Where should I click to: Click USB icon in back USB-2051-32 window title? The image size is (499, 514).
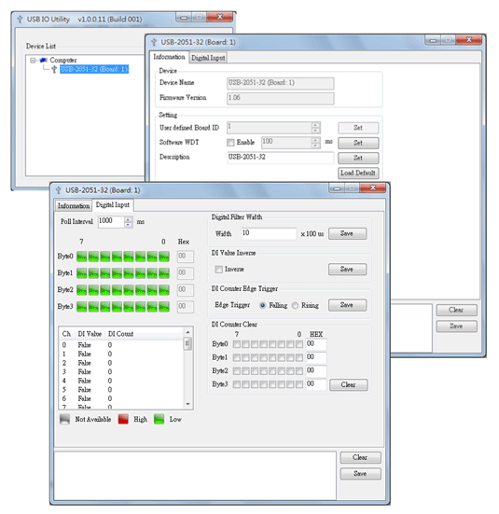tap(154, 42)
